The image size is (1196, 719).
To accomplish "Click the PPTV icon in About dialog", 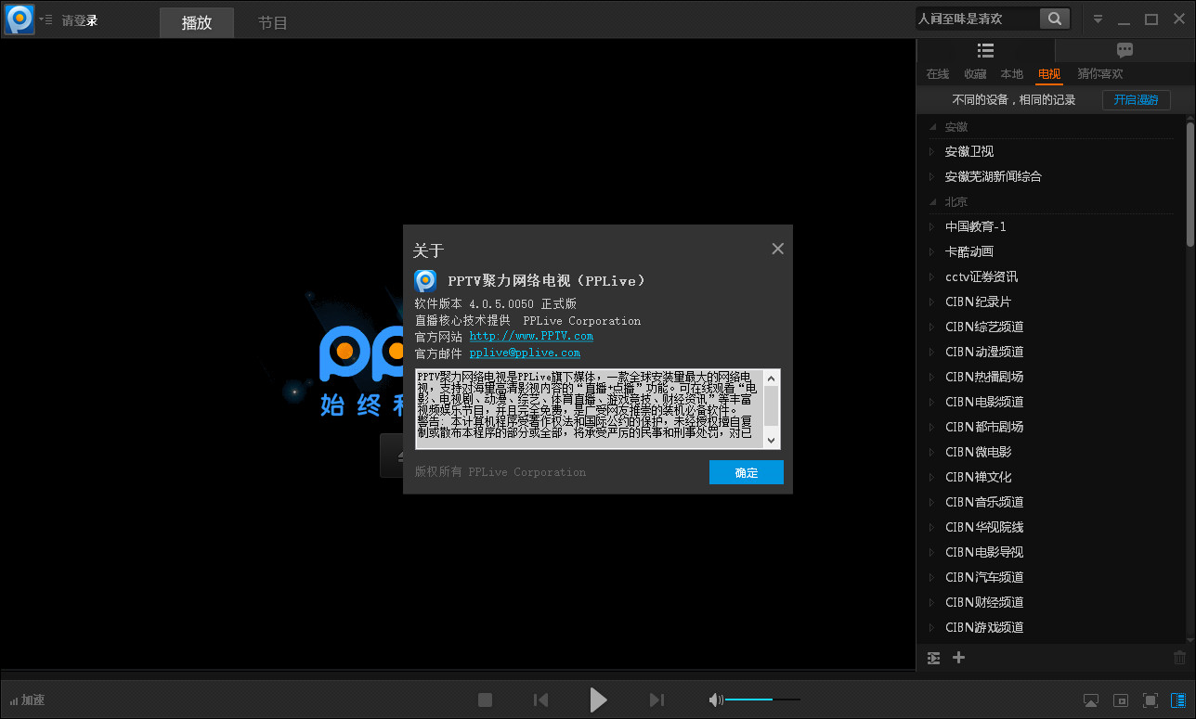I will [425, 280].
